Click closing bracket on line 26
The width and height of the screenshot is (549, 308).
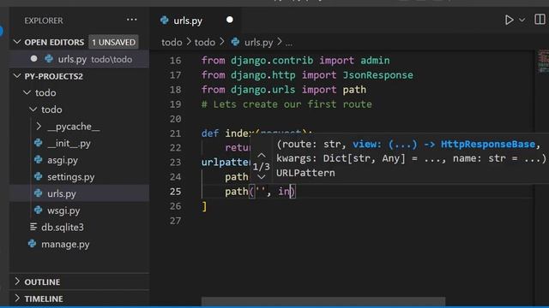204,206
